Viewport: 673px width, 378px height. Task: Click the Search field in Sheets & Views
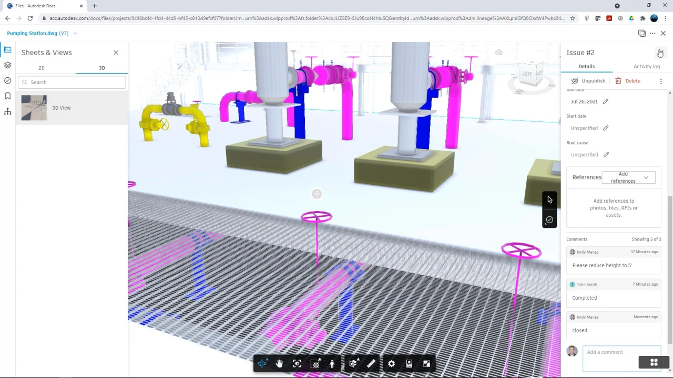(72, 82)
